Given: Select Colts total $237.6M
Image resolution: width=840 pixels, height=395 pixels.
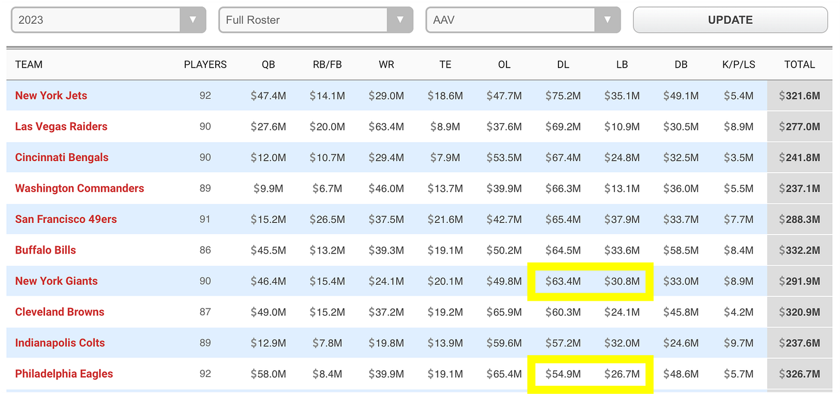Looking at the screenshot, I should click(800, 343).
